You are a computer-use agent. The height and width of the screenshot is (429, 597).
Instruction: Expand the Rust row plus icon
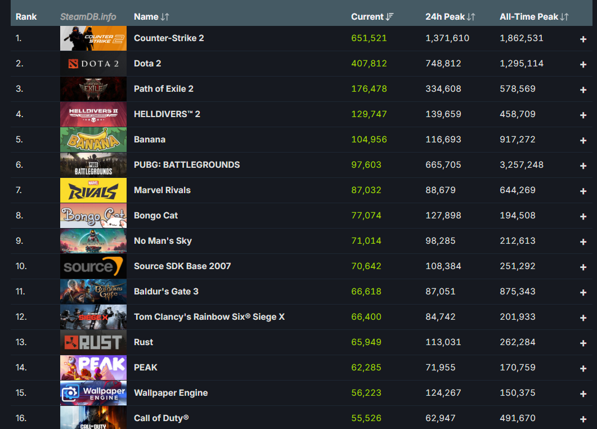pos(583,343)
